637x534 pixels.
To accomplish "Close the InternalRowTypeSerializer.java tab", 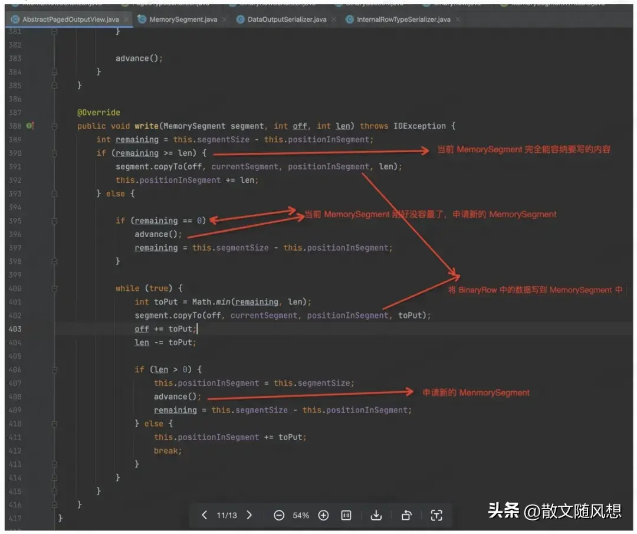I will click(458, 19).
